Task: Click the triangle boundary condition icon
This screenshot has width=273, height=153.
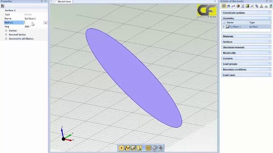Action: click(x=266, y=6)
